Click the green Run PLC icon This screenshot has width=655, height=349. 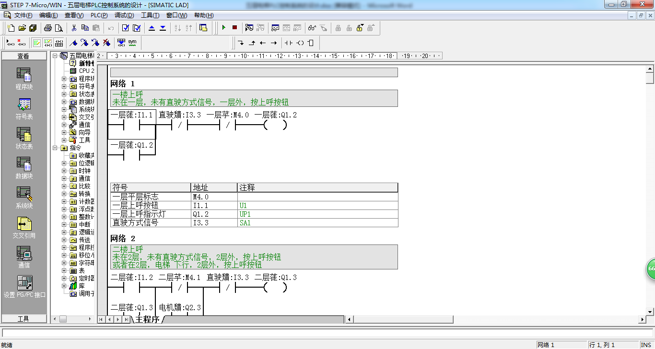[x=223, y=28]
